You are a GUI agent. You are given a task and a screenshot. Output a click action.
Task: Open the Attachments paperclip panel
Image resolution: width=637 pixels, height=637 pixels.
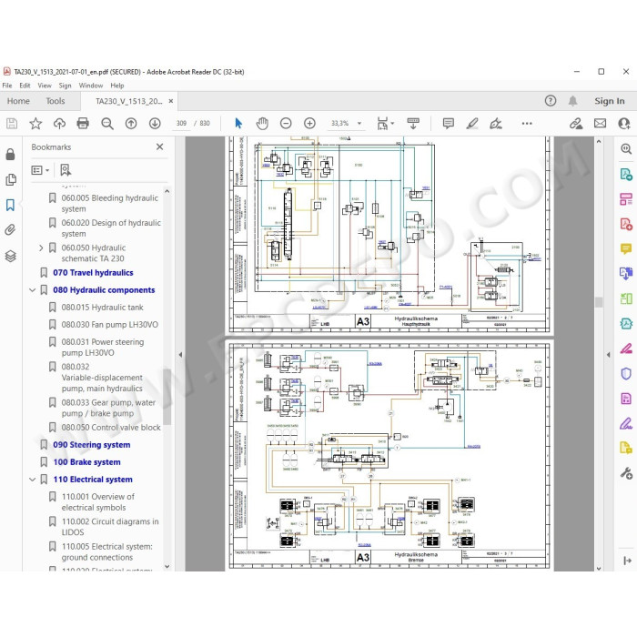11,230
